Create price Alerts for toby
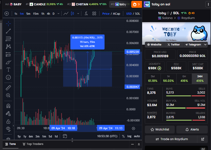 [x=192, y=129]
